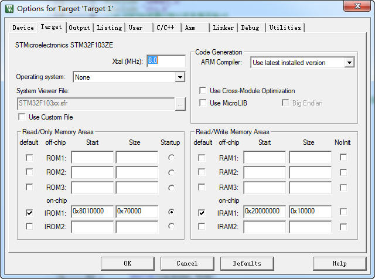Switch to the Target tab

(x=51, y=27)
